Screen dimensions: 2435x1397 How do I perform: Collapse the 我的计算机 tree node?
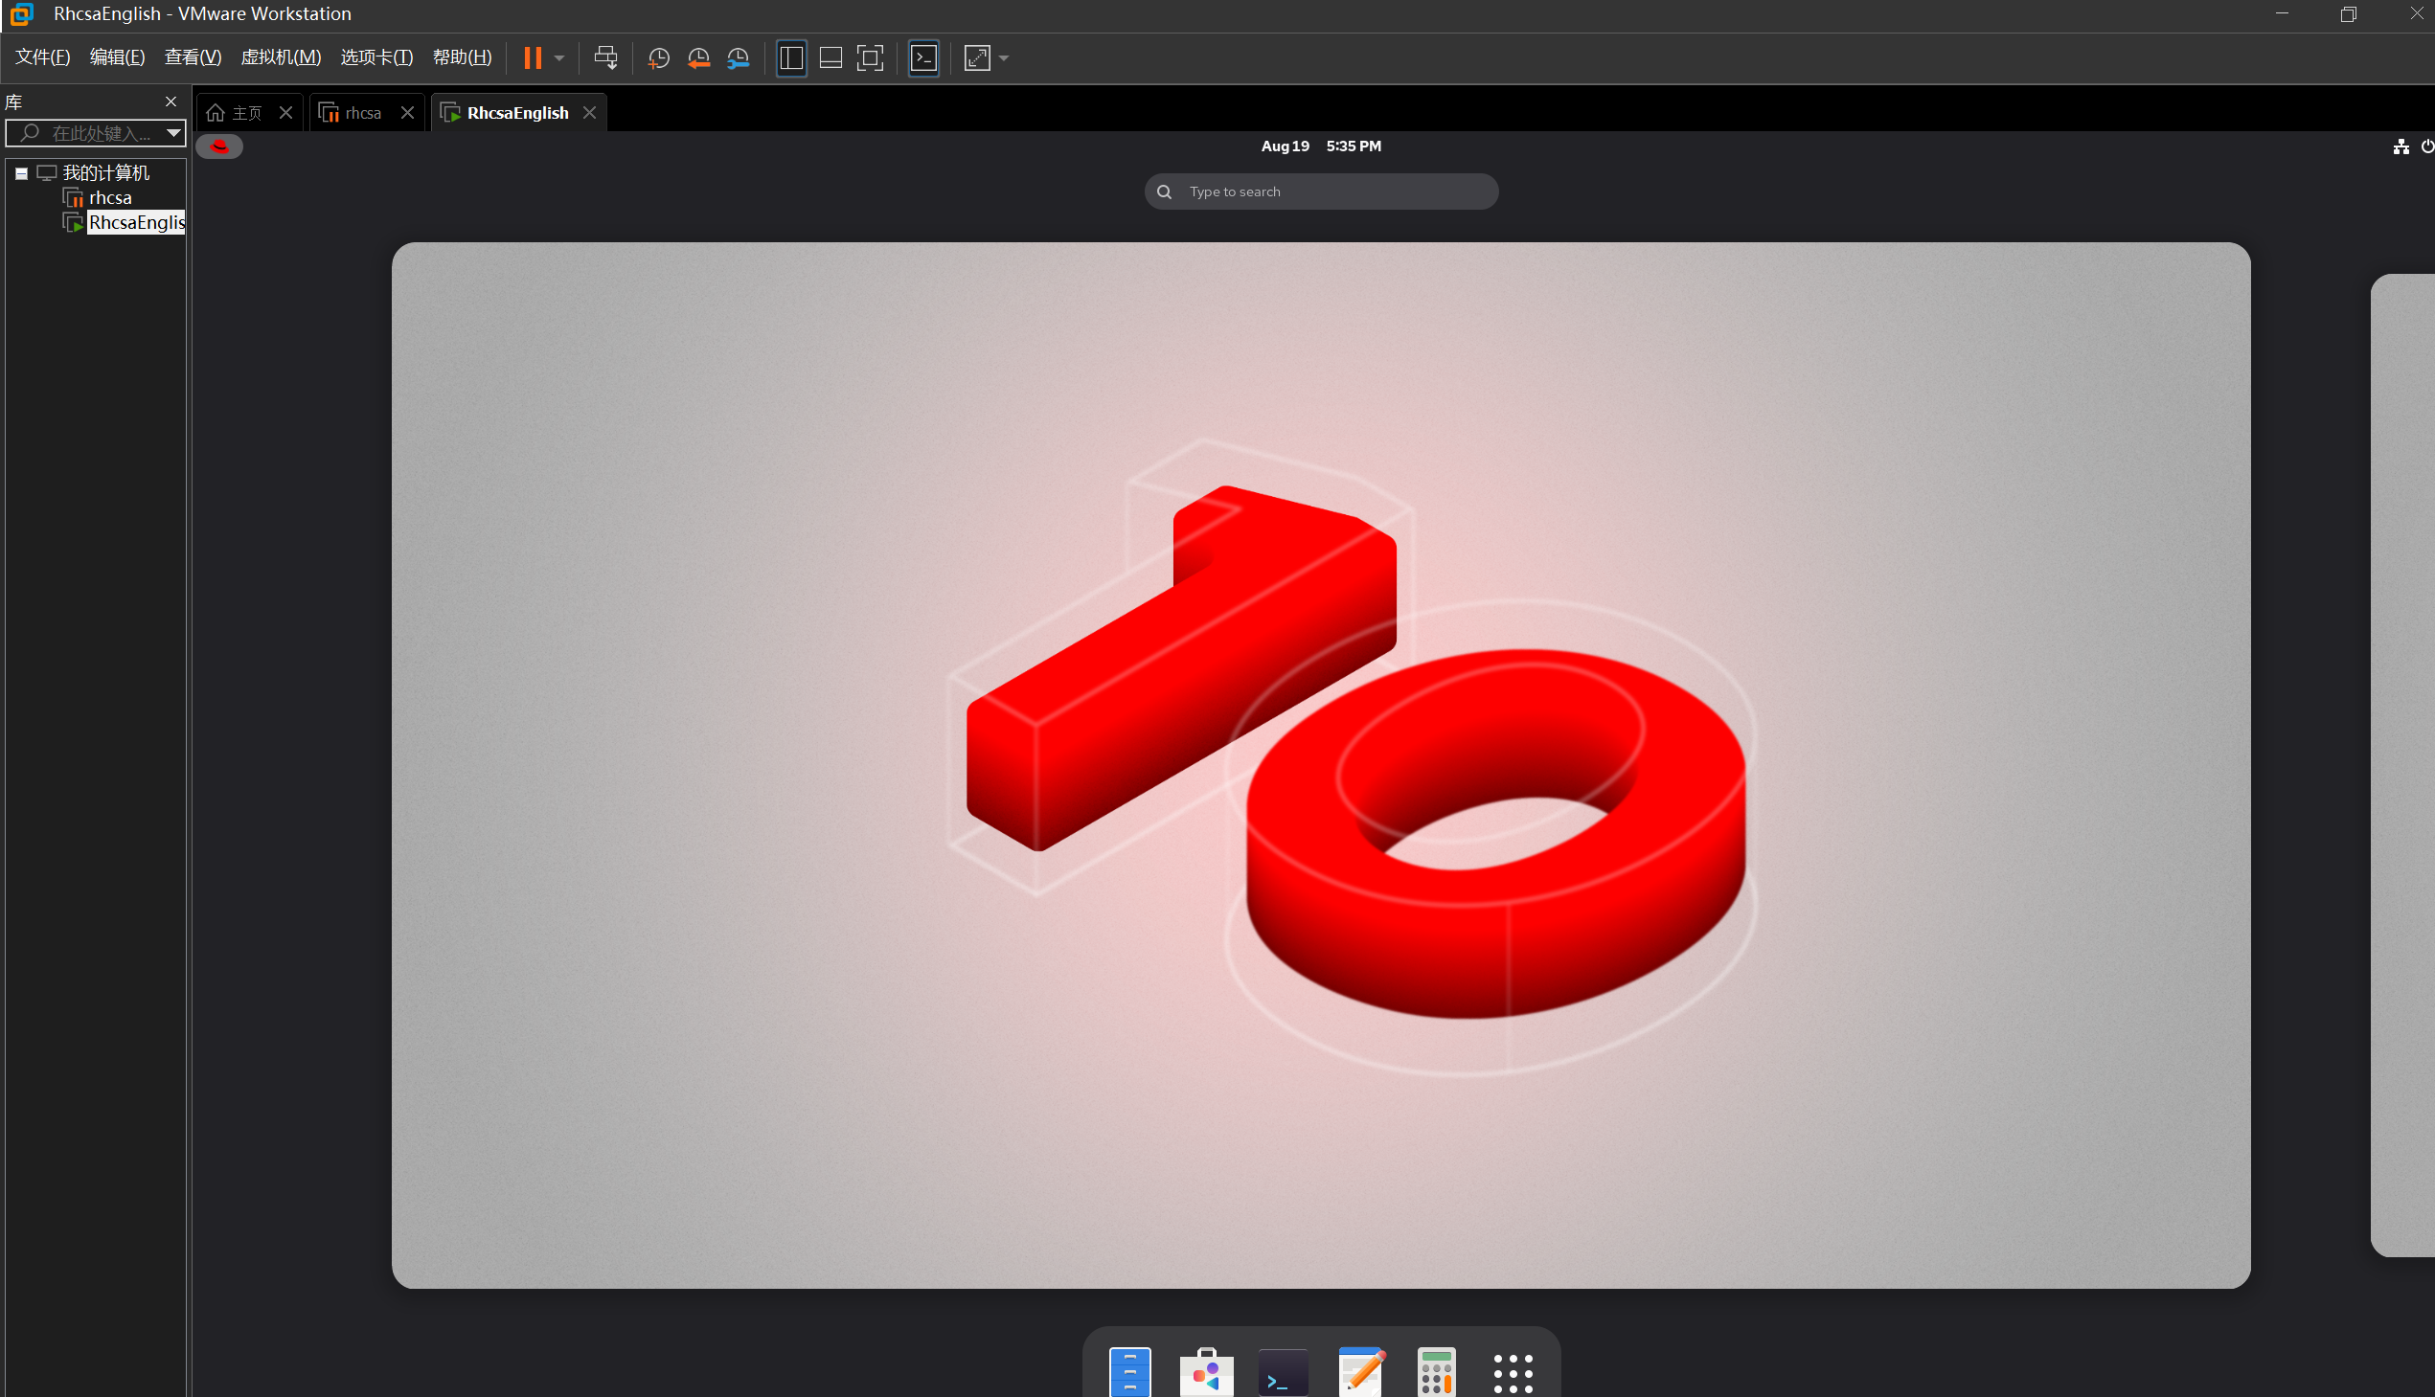coord(21,173)
